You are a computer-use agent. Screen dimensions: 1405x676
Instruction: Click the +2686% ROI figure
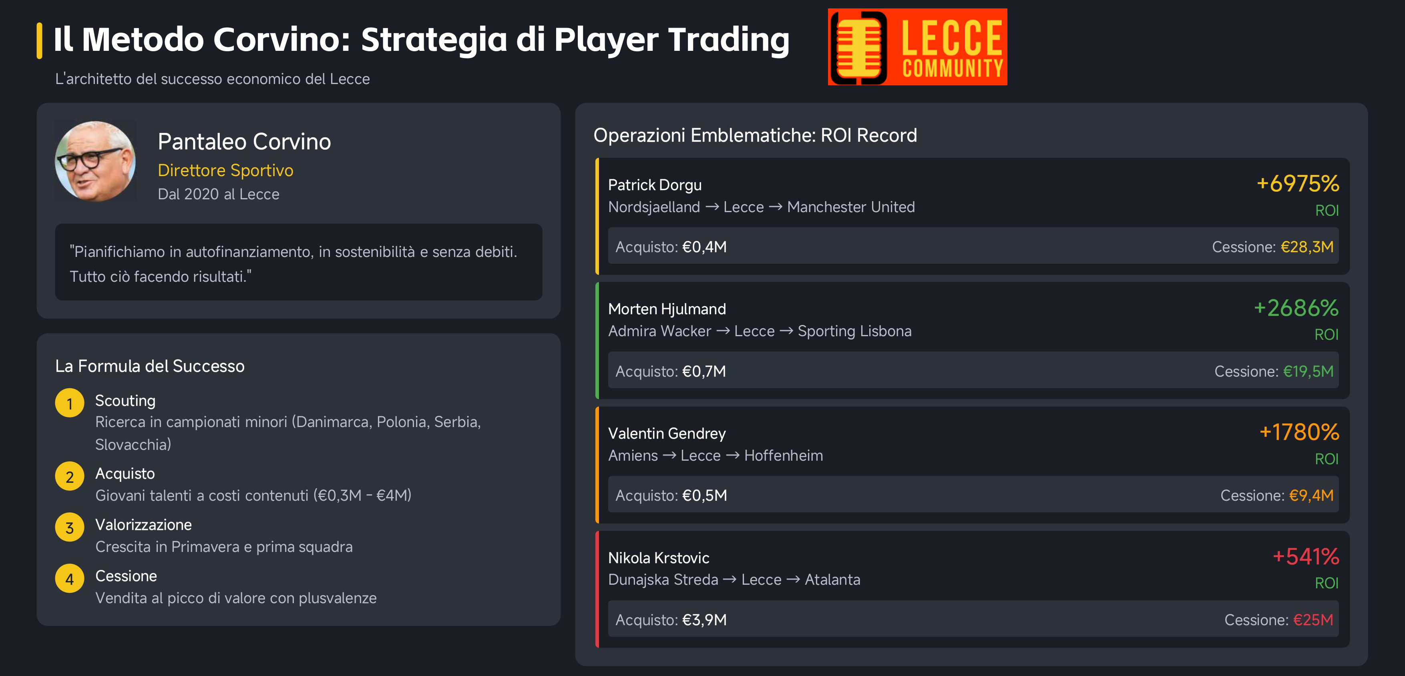(1296, 308)
